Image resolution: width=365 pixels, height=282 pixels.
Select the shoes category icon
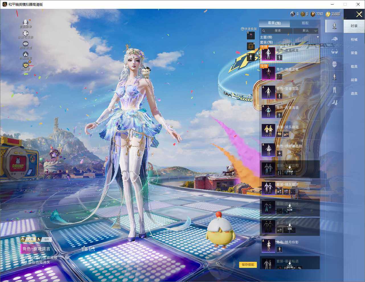pyautogui.click(x=335, y=102)
